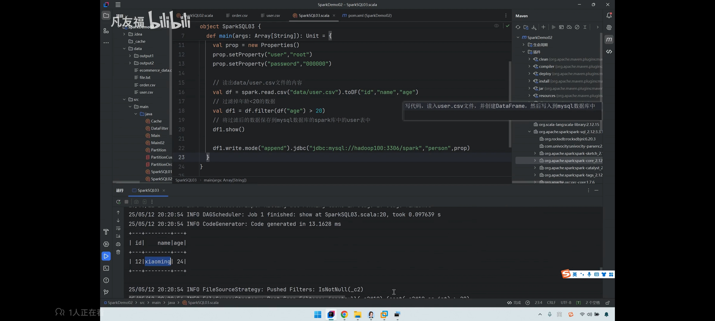Collapse the data folder in project tree

point(124,48)
